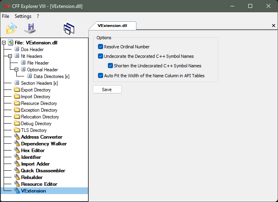Uncheck Resolve Ordinal Number option
The height and width of the screenshot is (202, 278).
pyautogui.click(x=100, y=47)
